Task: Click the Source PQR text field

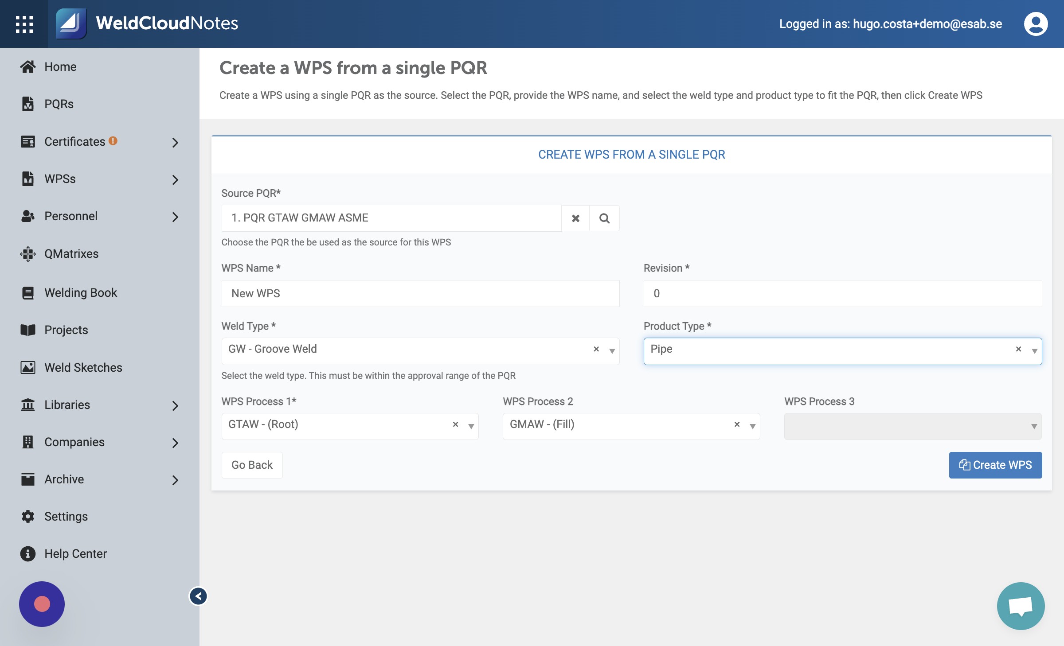Action: [391, 218]
